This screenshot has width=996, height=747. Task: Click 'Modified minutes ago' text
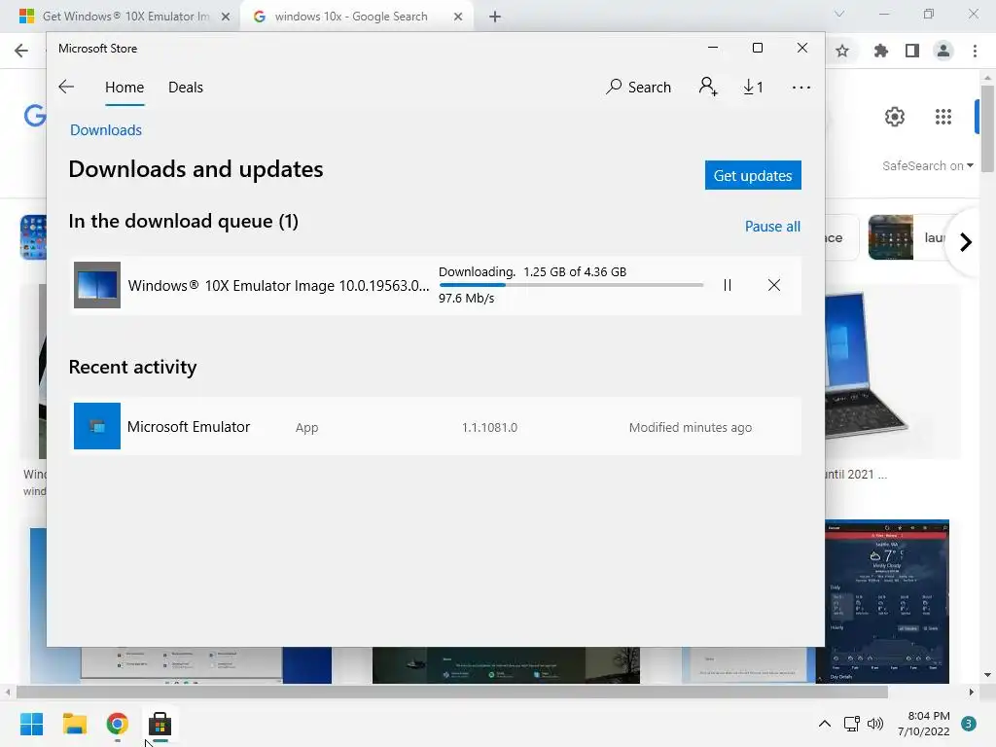(691, 428)
